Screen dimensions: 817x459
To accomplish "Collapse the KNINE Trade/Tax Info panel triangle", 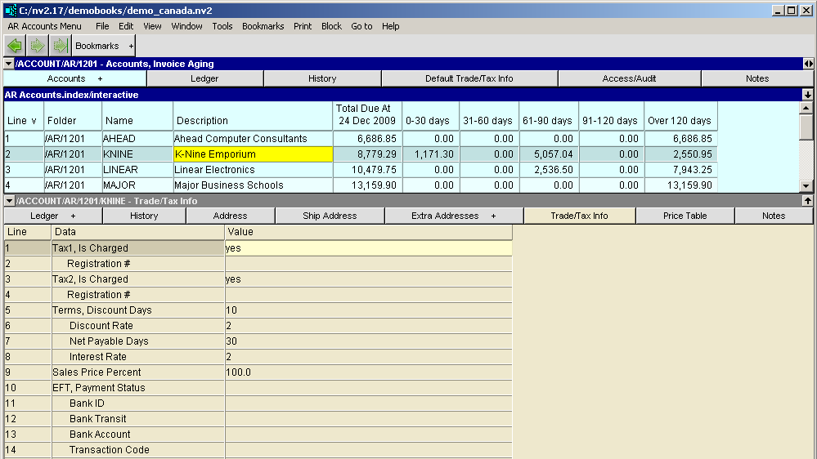I will click(9, 201).
